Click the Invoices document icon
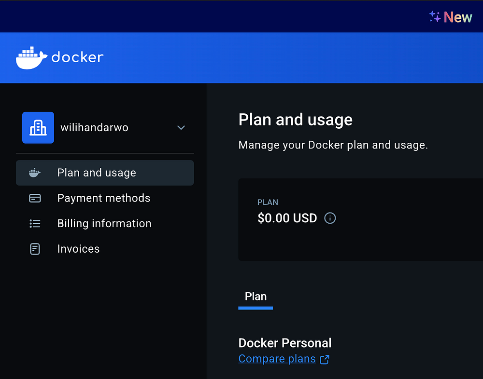Viewport: 483px width, 379px height. (35, 249)
